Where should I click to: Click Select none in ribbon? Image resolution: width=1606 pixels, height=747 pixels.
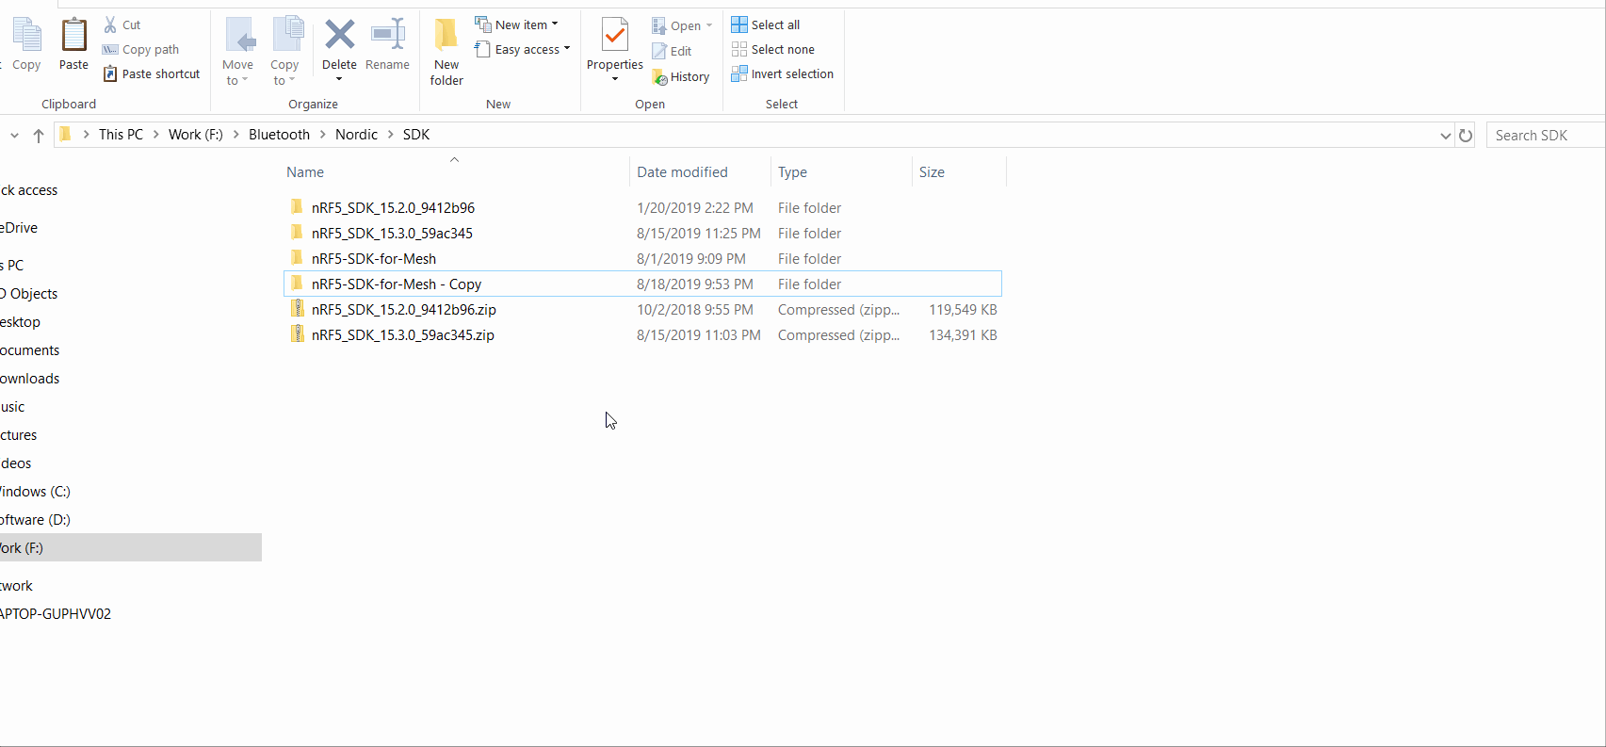(772, 50)
